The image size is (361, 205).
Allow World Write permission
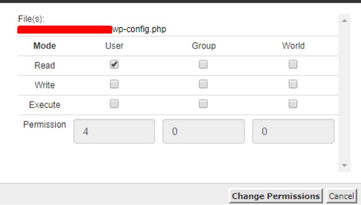coord(293,84)
